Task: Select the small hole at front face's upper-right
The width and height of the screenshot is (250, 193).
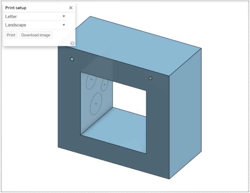Action: (150, 78)
